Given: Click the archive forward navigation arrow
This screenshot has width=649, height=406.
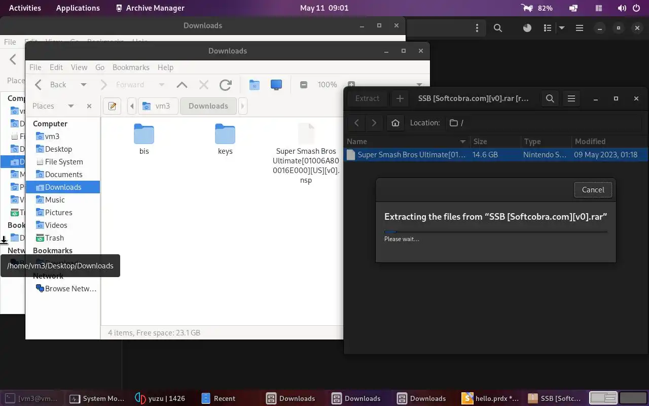Looking at the screenshot, I should [374, 123].
